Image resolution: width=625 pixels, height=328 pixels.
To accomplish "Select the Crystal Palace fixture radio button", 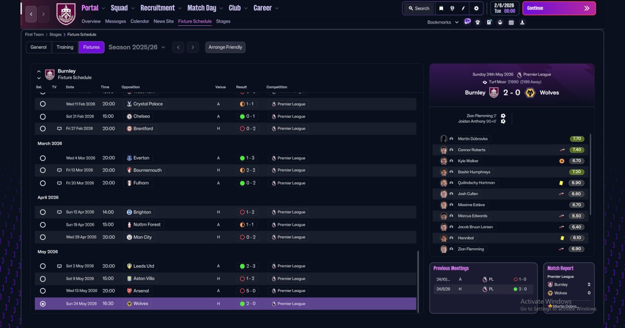I will 42,104.
